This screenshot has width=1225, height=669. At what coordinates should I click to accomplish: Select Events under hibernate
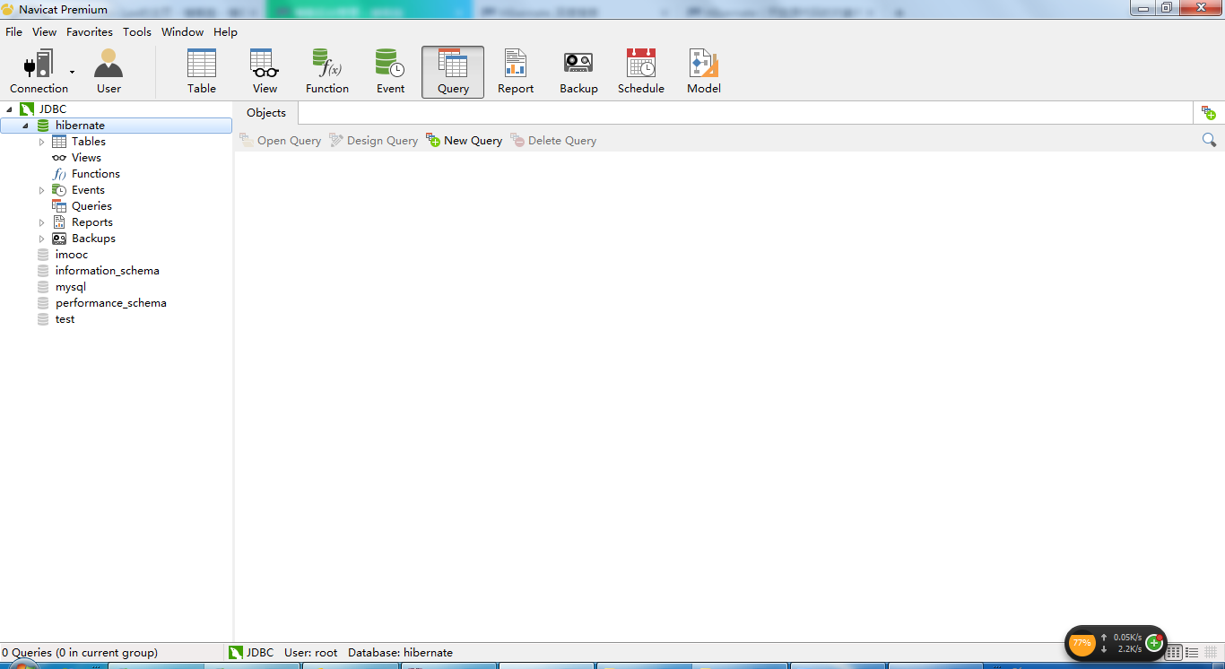[88, 190]
